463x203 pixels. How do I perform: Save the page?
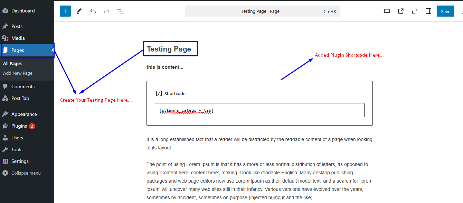coord(445,11)
